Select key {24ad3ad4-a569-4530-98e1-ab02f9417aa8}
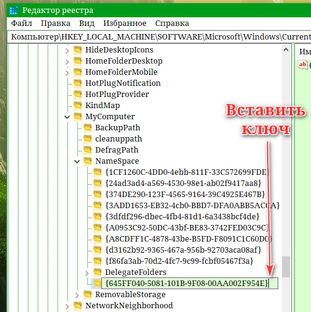Viewport: 311px width, 312px height. [183, 183]
